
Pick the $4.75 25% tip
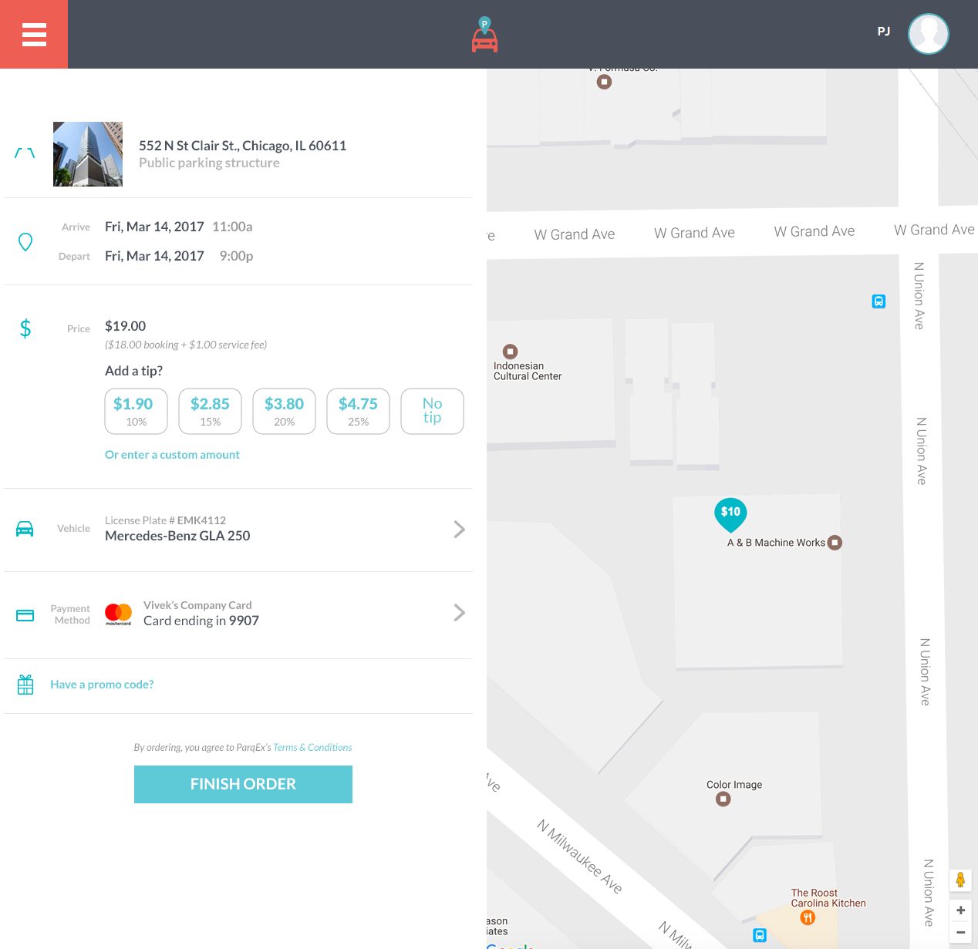tap(358, 411)
